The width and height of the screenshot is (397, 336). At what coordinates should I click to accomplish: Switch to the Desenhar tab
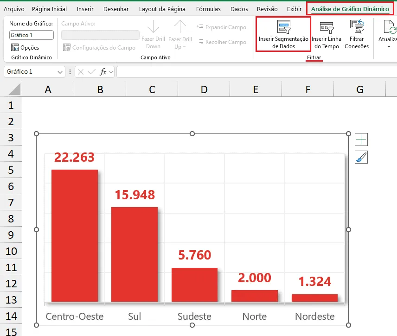pos(116,9)
